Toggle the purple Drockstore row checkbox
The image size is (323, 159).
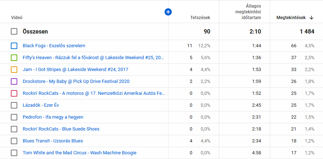point(14,81)
